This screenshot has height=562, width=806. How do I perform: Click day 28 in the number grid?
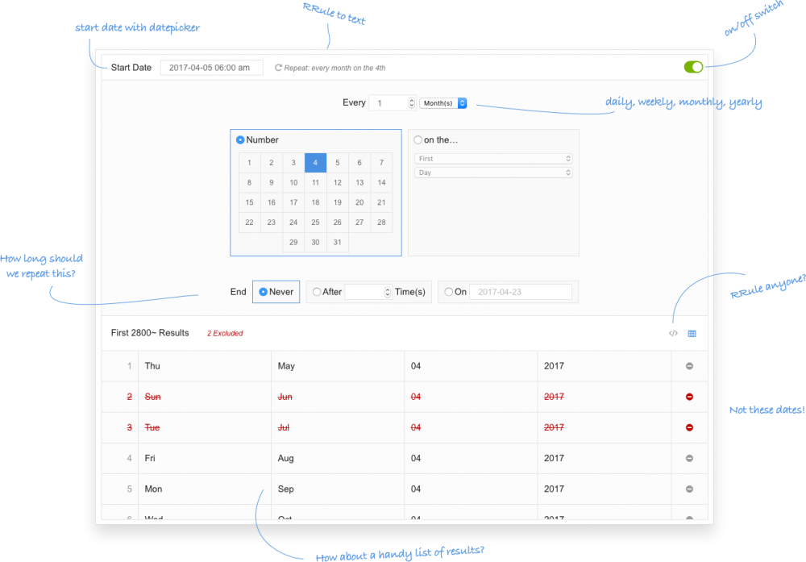coord(381,222)
